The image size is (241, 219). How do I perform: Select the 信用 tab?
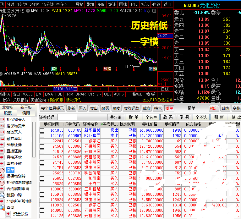[26, 113]
